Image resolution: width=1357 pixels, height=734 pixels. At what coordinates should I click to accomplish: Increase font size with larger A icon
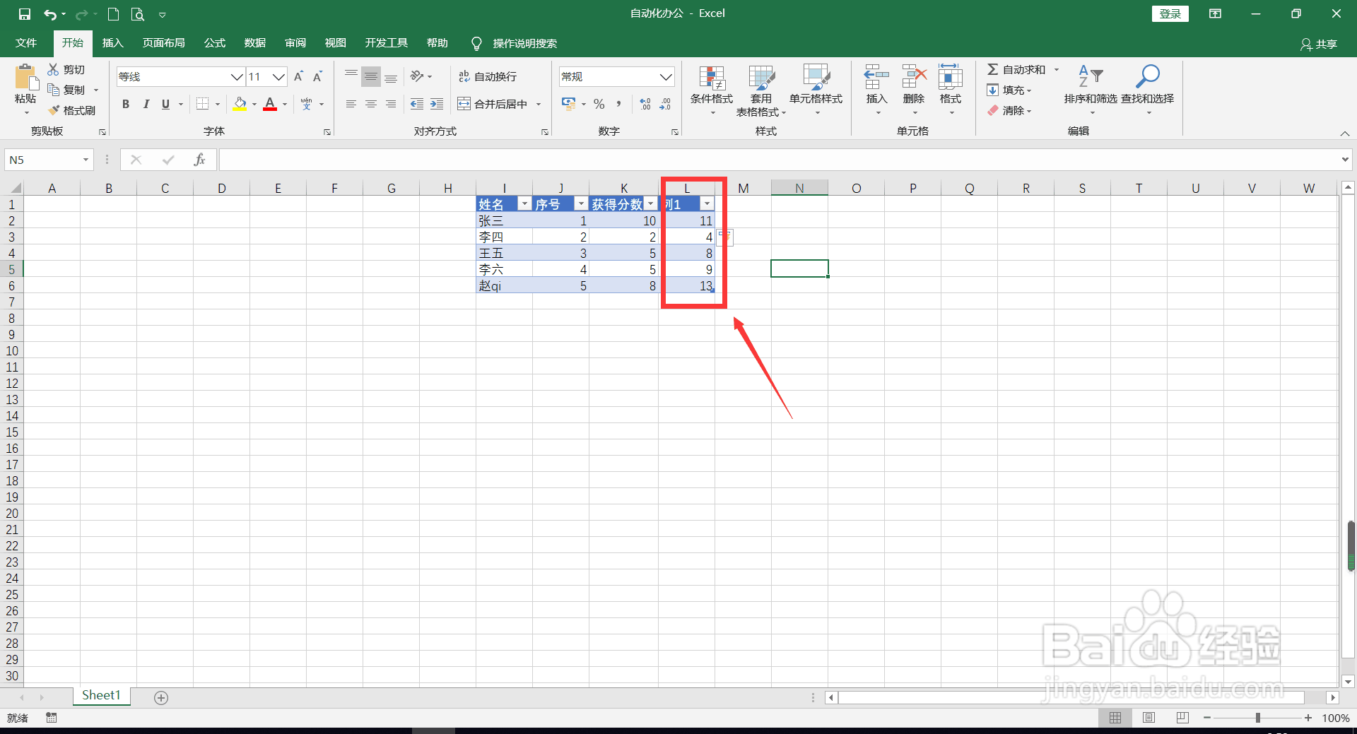point(298,76)
